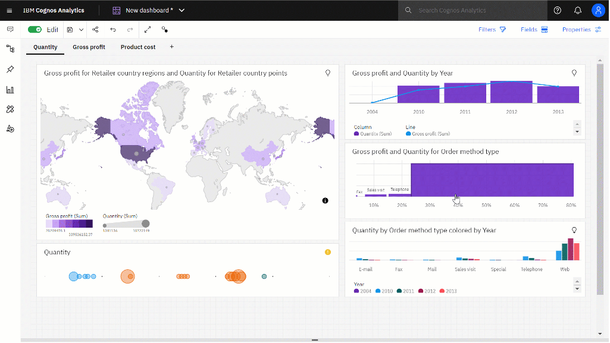Expand the New dashboard title dropdown

(182, 10)
